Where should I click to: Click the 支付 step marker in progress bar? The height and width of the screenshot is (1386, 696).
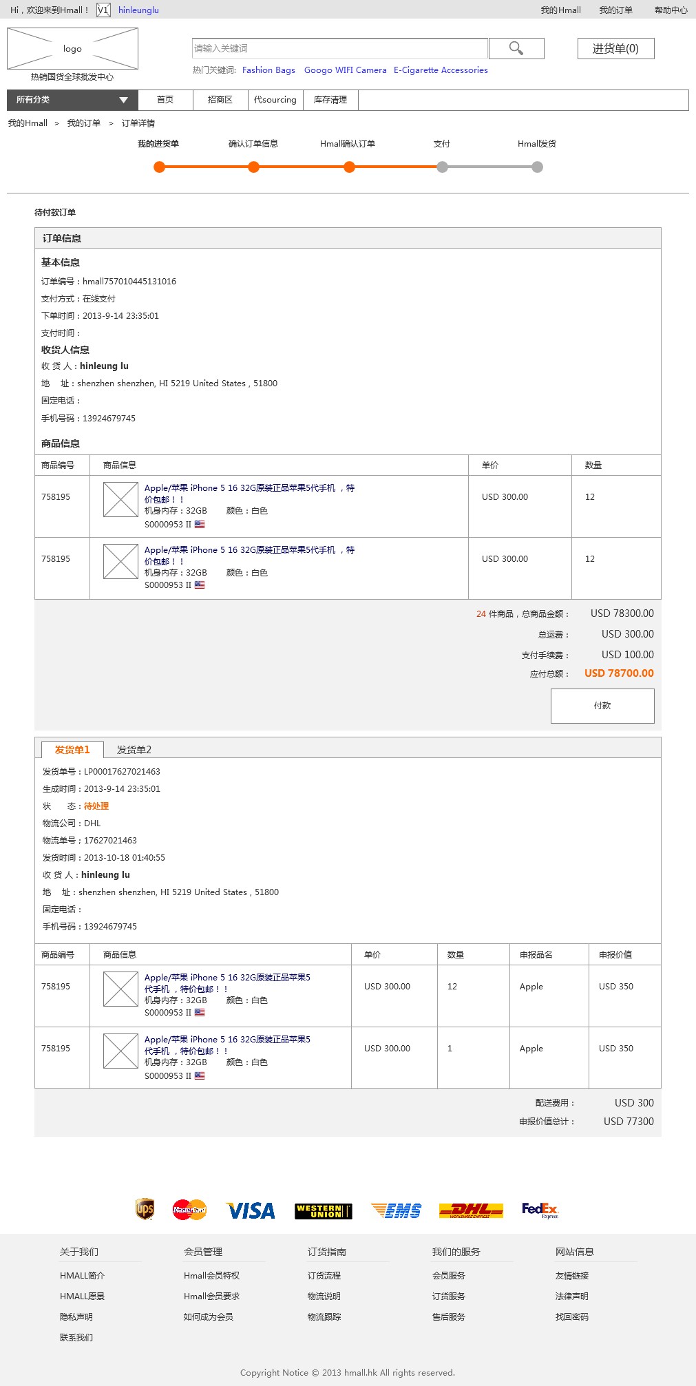(x=442, y=167)
